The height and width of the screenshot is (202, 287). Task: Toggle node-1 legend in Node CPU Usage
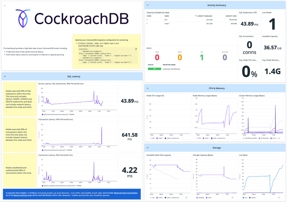159,138
